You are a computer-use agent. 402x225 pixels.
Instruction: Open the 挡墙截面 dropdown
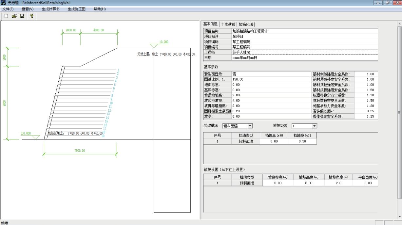click(250, 126)
